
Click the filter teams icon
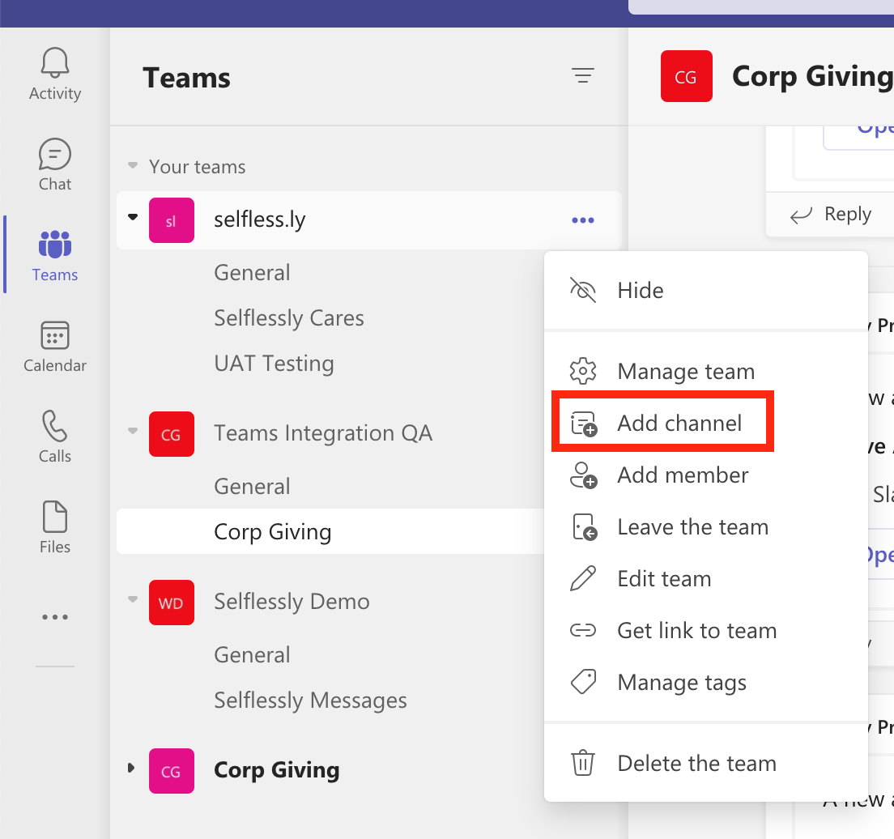tap(583, 75)
